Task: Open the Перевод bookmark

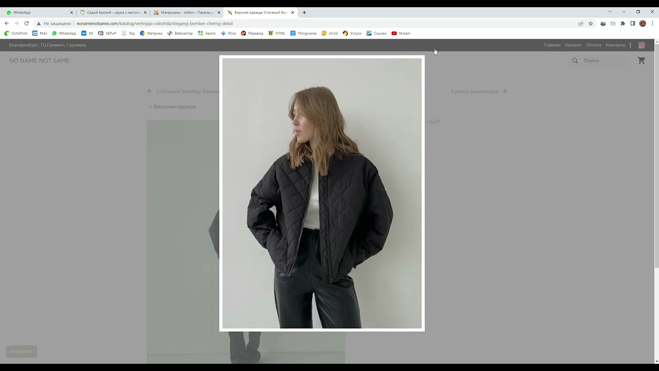Action: tap(252, 33)
